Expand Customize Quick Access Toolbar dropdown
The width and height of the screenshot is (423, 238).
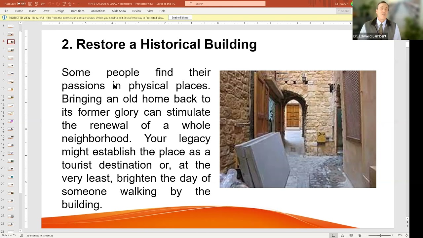click(x=79, y=4)
